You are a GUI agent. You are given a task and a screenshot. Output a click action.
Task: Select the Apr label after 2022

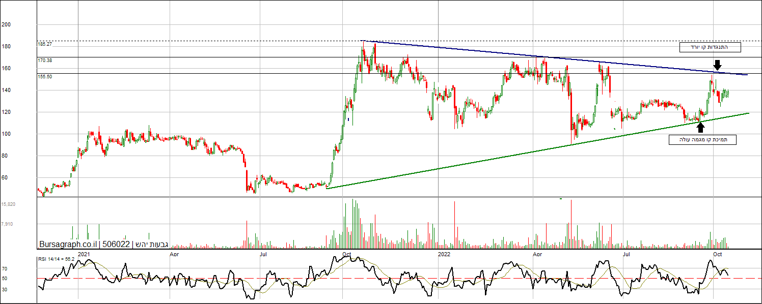pyautogui.click(x=537, y=253)
